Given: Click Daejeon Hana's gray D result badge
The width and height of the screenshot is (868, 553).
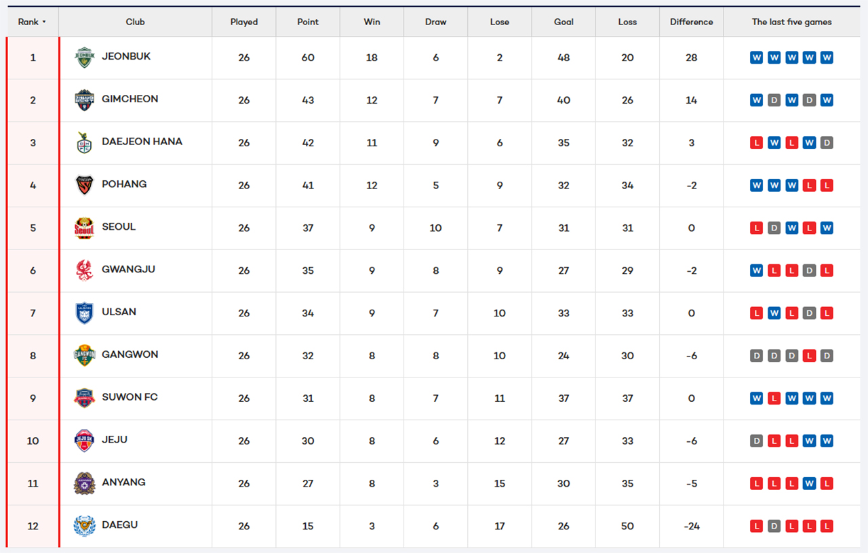Looking at the screenshot, I should pyautogui.click(x=827, y=143).
